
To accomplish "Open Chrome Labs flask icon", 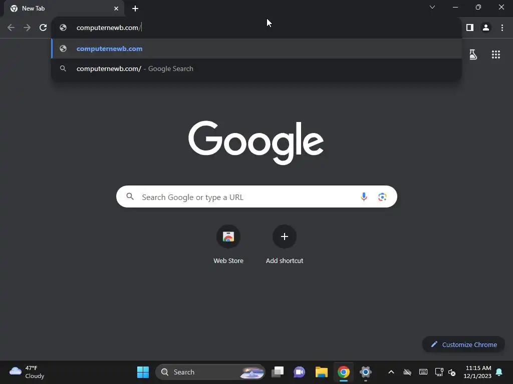I will (x=473, y=54).
